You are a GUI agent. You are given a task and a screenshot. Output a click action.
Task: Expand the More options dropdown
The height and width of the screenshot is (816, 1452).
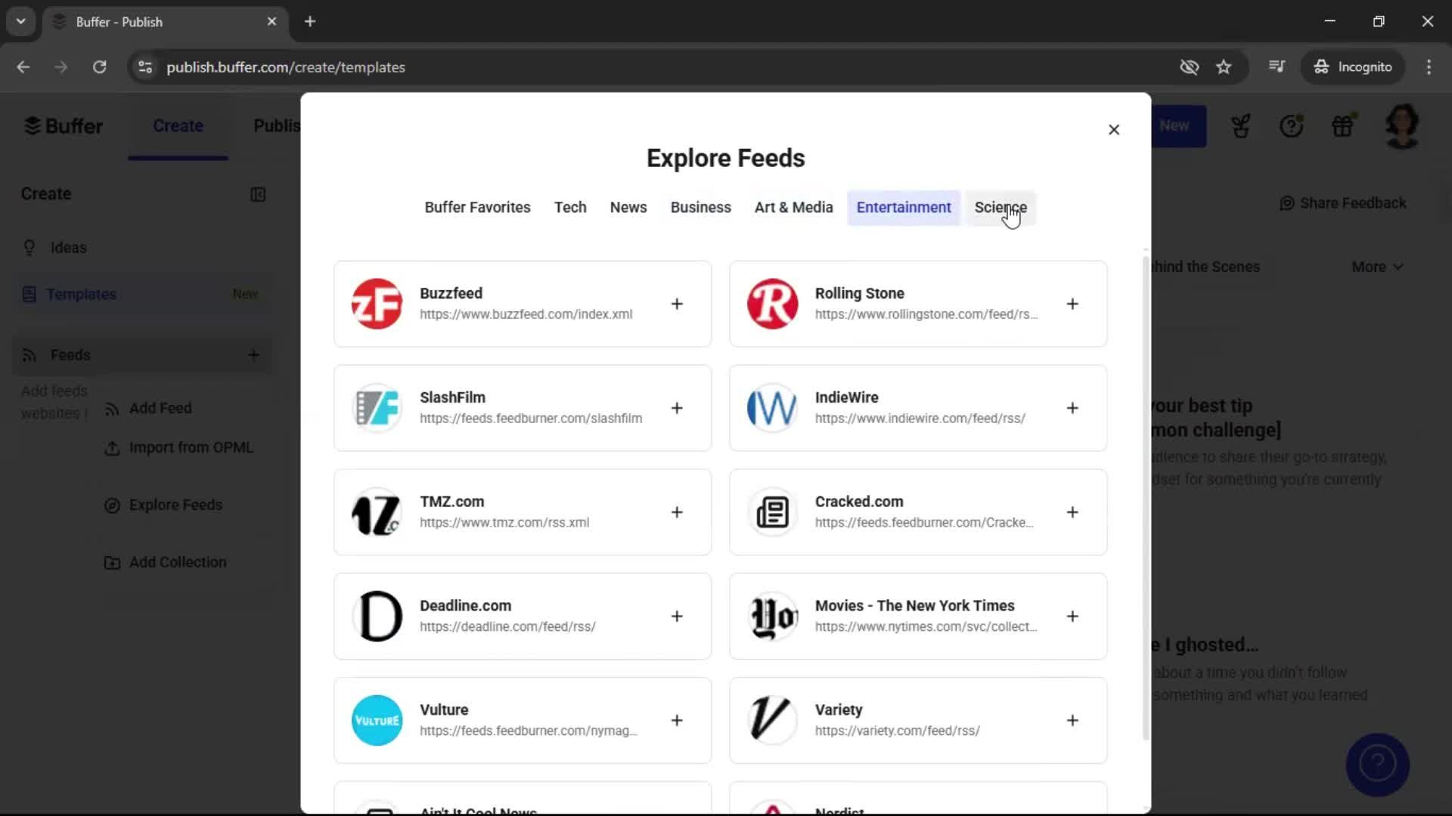point(1376,266)
